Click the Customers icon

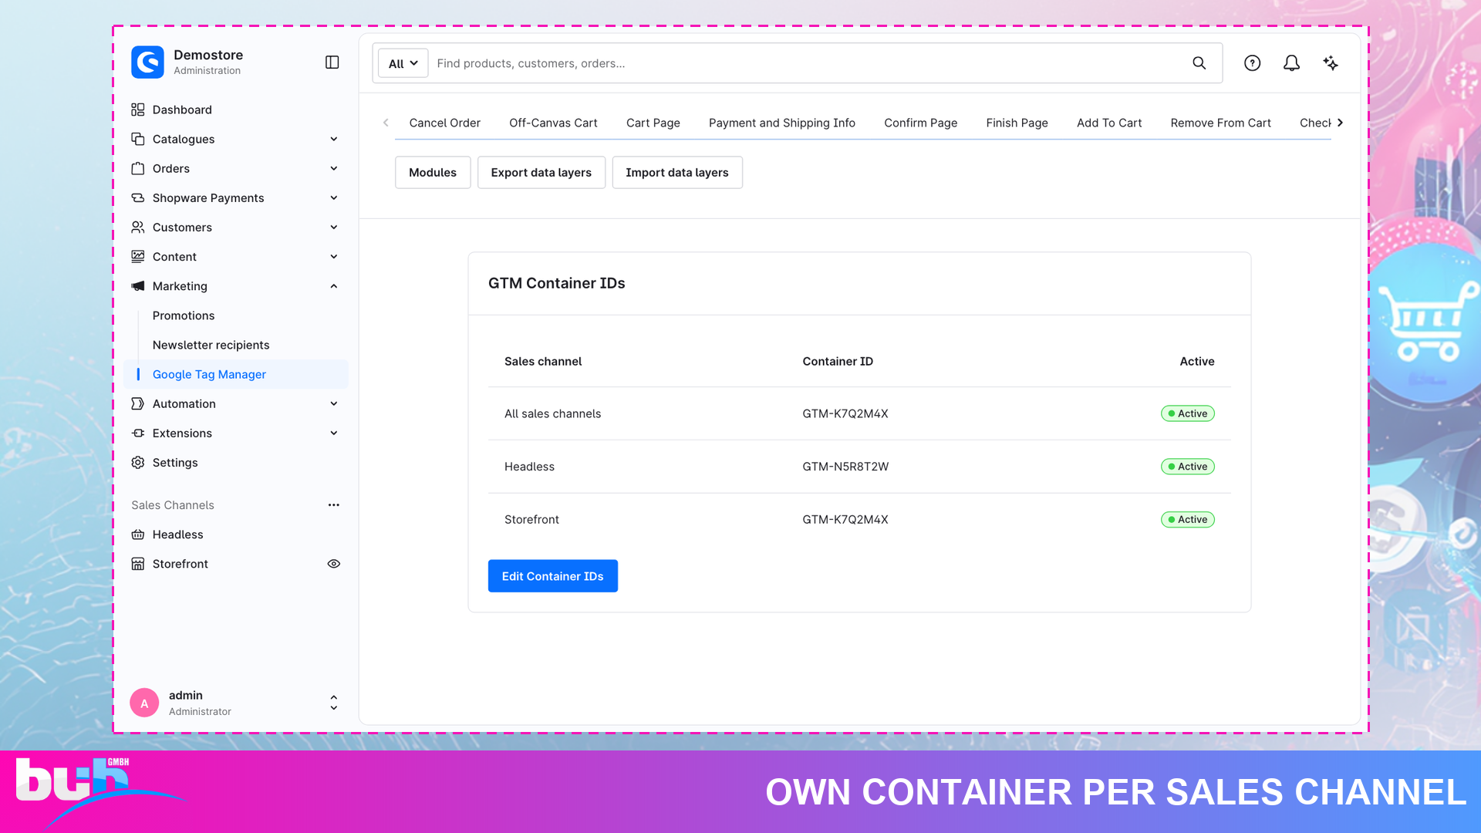138,228
